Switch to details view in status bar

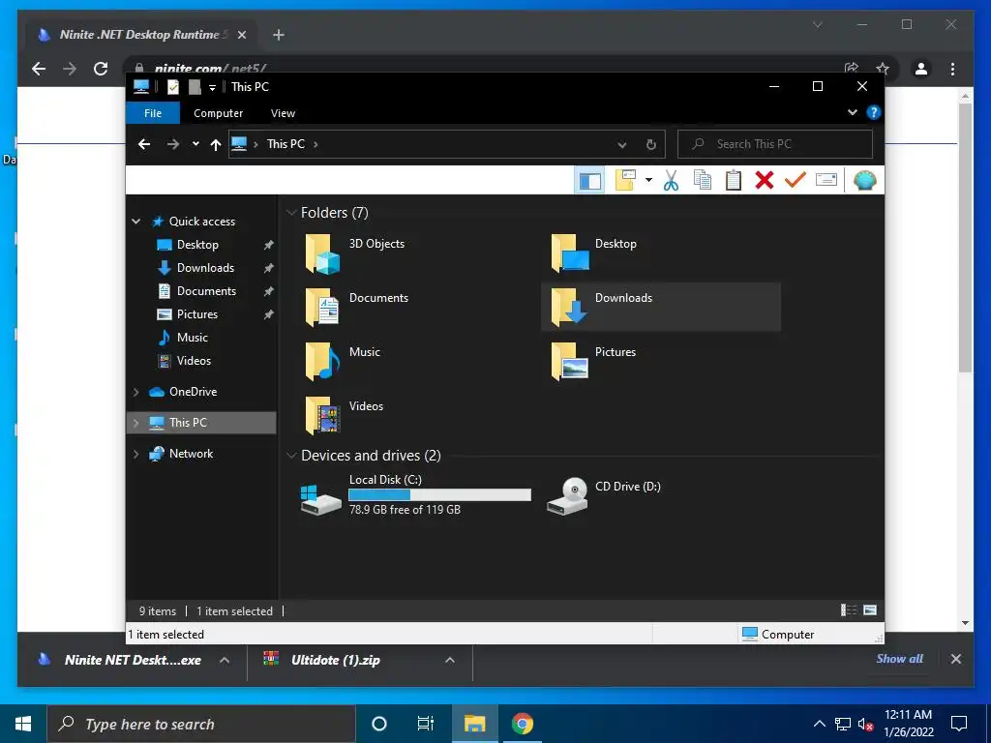tap(849, 610)
